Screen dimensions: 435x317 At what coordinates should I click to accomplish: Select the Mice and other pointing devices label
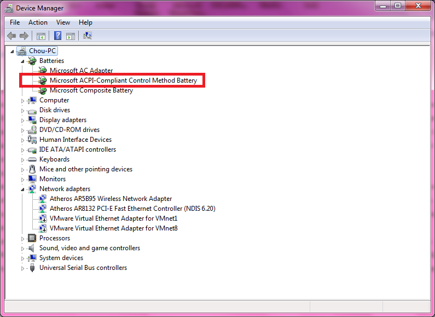click(86, 169)
